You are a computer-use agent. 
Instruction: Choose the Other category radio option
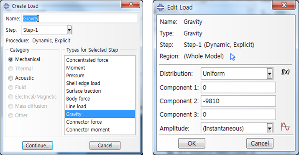[11, 115]
